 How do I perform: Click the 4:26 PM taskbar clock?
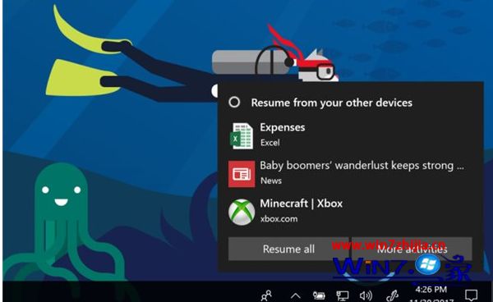click(431, 290)
